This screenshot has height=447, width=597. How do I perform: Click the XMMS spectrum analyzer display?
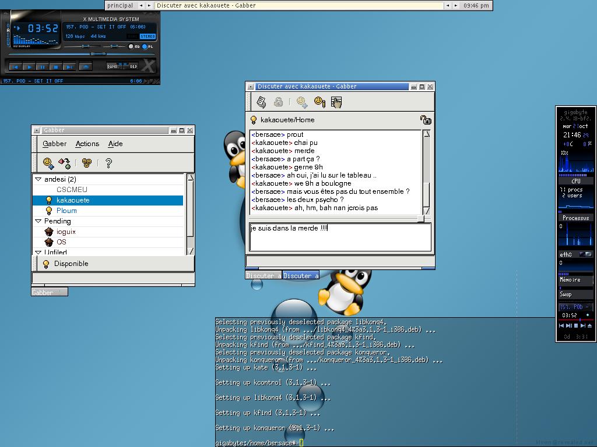(x=36, y=40)
